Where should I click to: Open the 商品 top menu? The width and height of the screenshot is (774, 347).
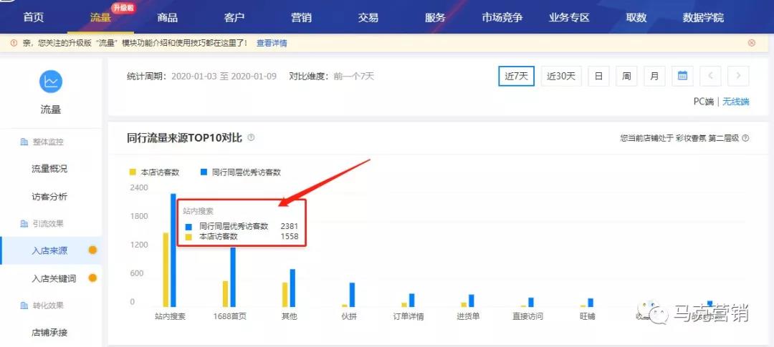click(x=167, y=18)
